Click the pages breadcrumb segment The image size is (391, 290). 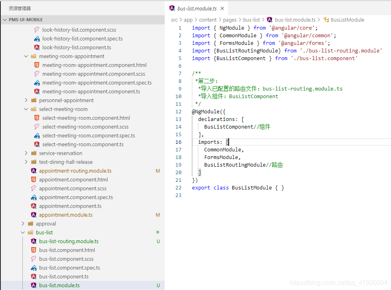pyautogui.click(x=229, y=20)
